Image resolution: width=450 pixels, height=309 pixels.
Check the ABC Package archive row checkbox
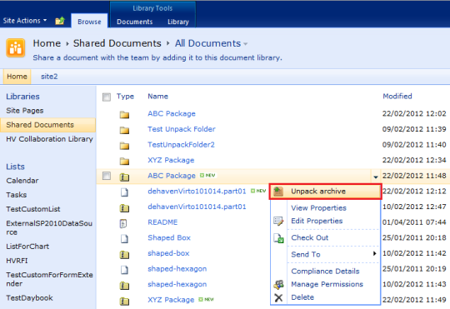coord(107,176)
